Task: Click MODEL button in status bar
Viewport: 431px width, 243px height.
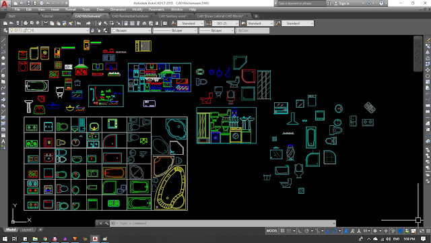Action: pyautogui.click(x=272, y=231)
